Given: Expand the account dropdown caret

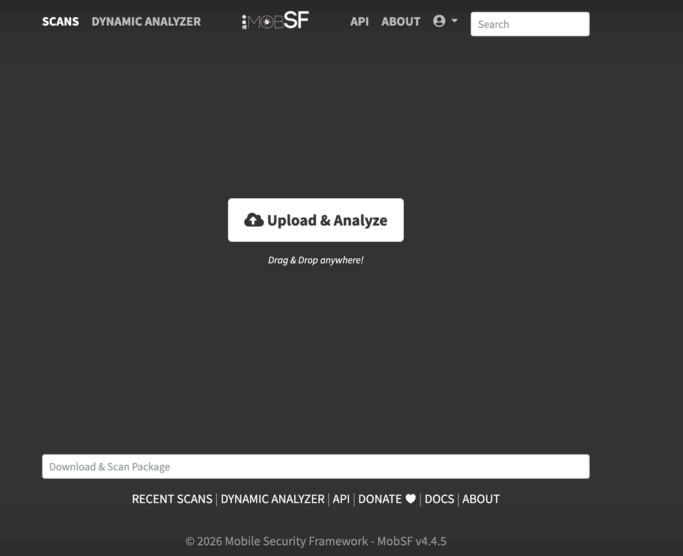Looking at the screenshot, I should [x=454, y=21].
